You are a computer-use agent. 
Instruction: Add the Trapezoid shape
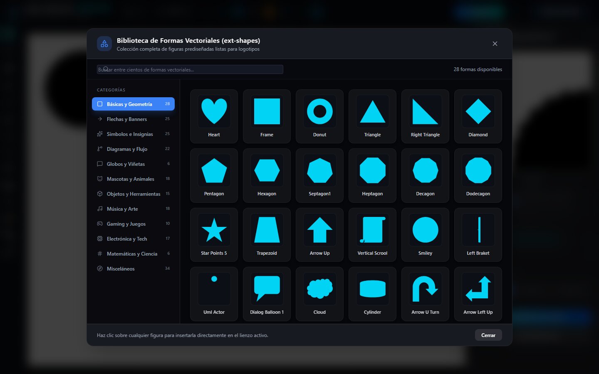pos(267,235)
